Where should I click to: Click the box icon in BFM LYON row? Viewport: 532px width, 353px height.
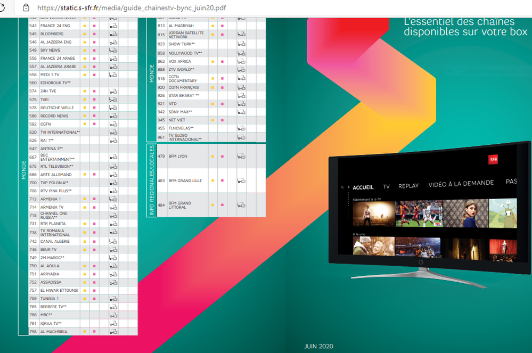click(241, 157)
